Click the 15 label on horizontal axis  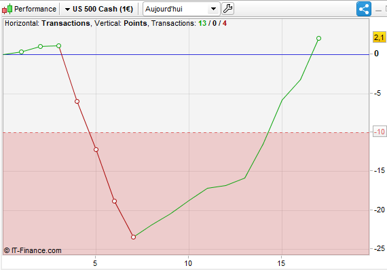(281, 263)
